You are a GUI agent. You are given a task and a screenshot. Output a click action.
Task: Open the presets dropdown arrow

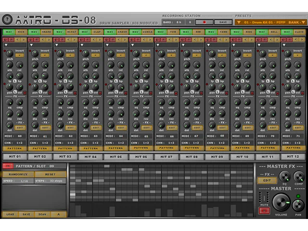239,23
